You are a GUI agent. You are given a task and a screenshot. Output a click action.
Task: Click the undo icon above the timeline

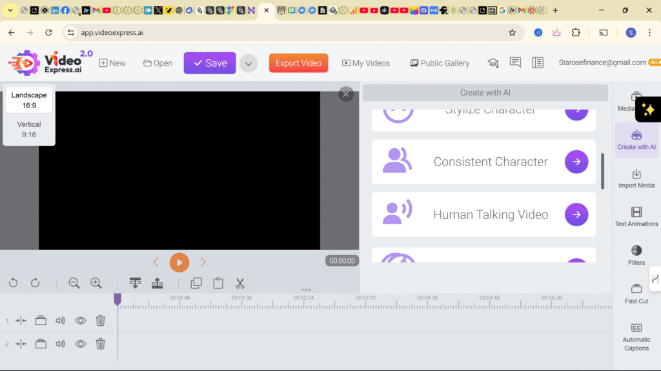pos(13,283)
